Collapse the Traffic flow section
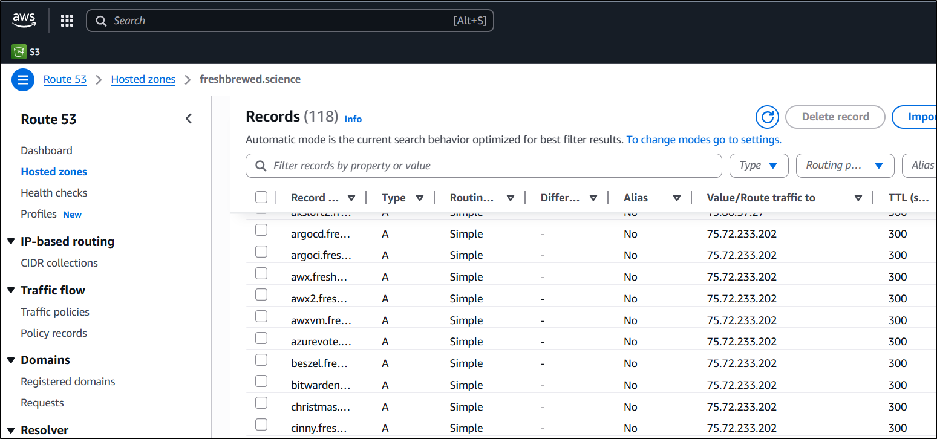 pyautogui.click(x=11, y=291)
